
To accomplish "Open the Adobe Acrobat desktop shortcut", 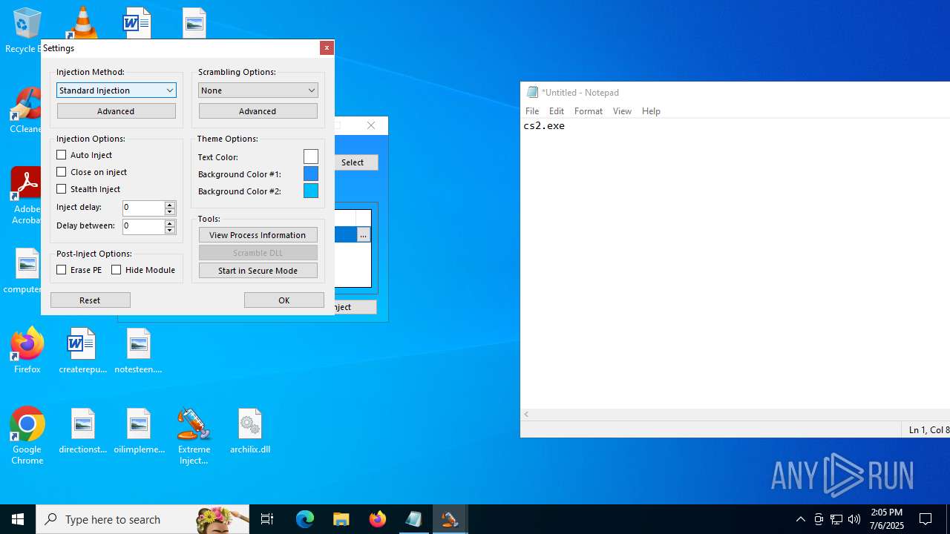I will [x=27, y=196].
